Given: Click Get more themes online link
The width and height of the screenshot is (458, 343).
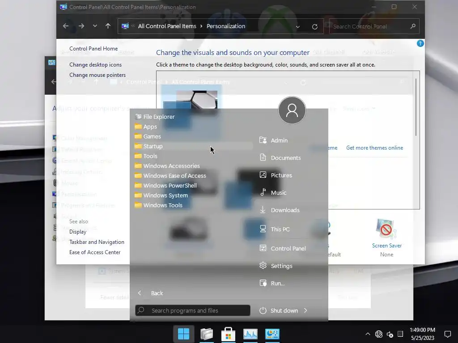Looking at the screenshot, I should tap(374, 148).
